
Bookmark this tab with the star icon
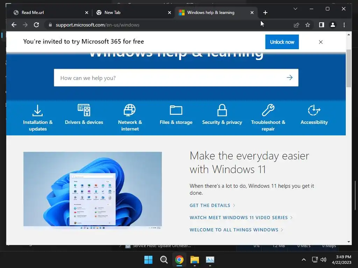(x=308, y=25)
